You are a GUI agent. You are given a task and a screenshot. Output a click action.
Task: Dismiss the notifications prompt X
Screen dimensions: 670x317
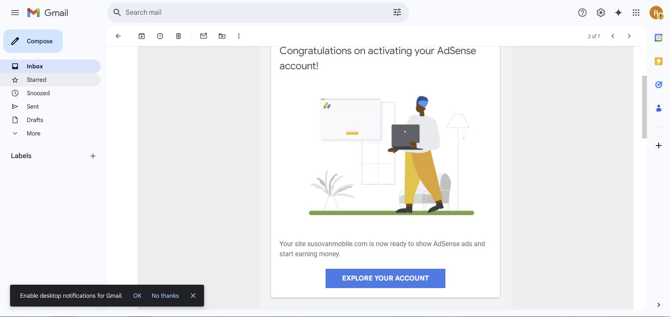[193, 296]
